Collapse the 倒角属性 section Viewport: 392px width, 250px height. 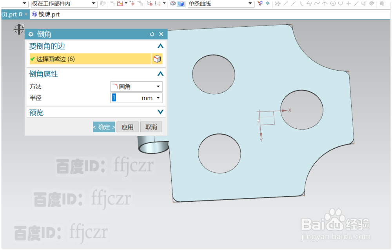[160, 74]
